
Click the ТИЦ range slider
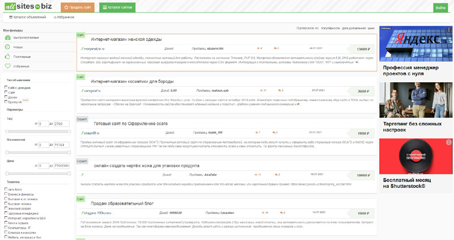point(38,132)
